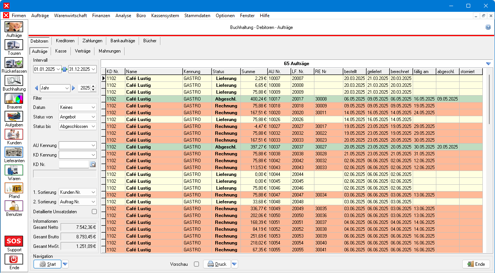The width and height of the screenshot is (495, 273).
Task: Click the blue help question mark icon
Action: pyautogui.click(x=488, y=27)
